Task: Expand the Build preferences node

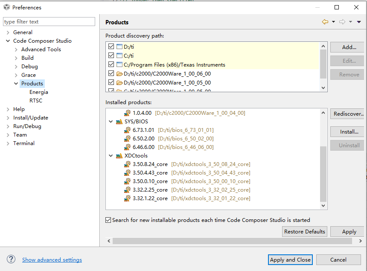Action: click(x=16, y=58)
